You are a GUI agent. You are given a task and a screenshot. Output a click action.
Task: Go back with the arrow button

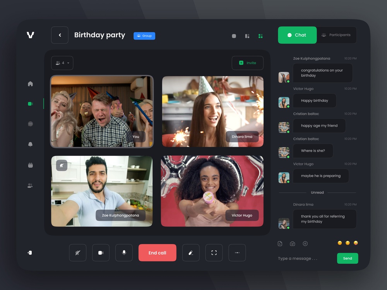(60, 35)
